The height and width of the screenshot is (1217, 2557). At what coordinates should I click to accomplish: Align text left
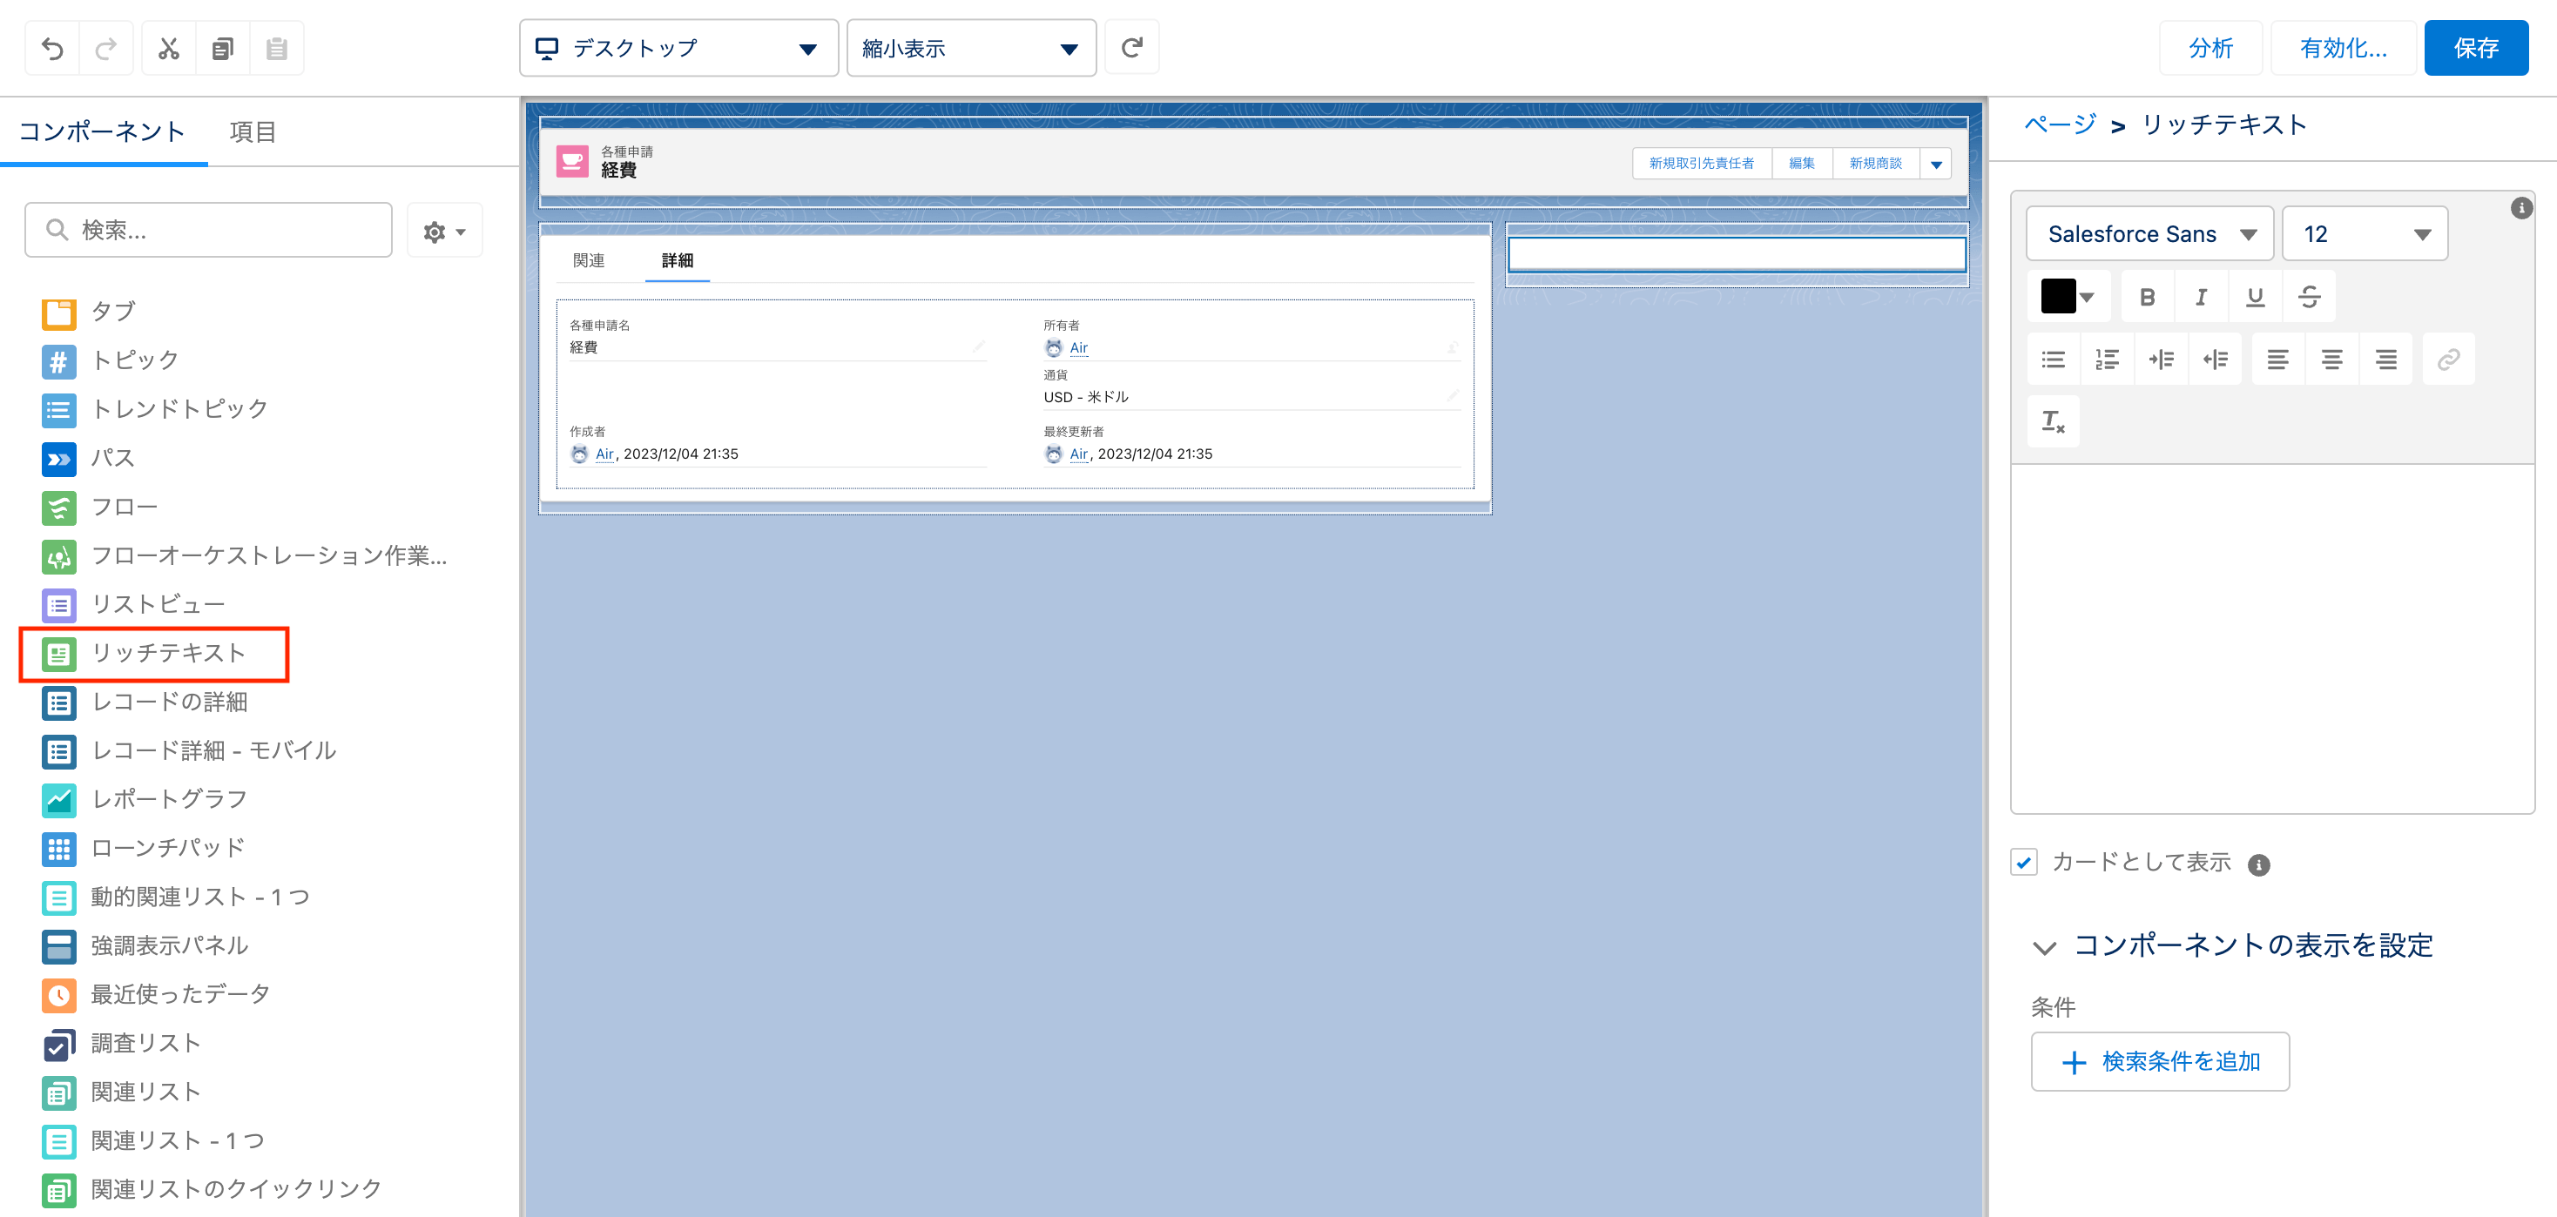2278,359
